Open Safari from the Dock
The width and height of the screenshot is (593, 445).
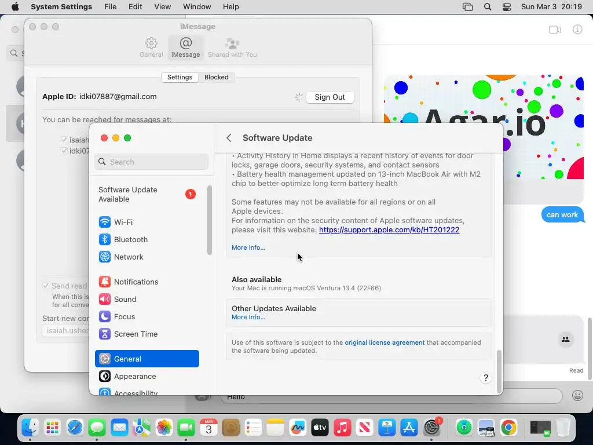click(x=75, y=428)
